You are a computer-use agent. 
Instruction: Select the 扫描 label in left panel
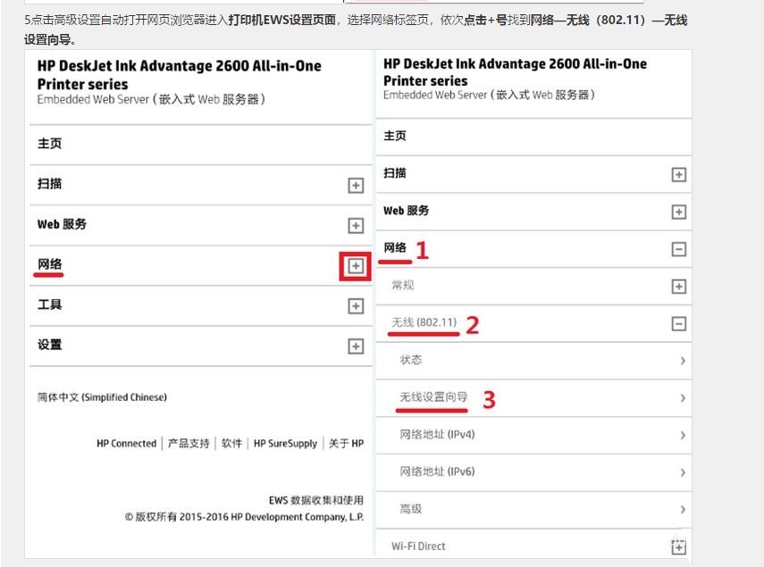tap(50, 184)
